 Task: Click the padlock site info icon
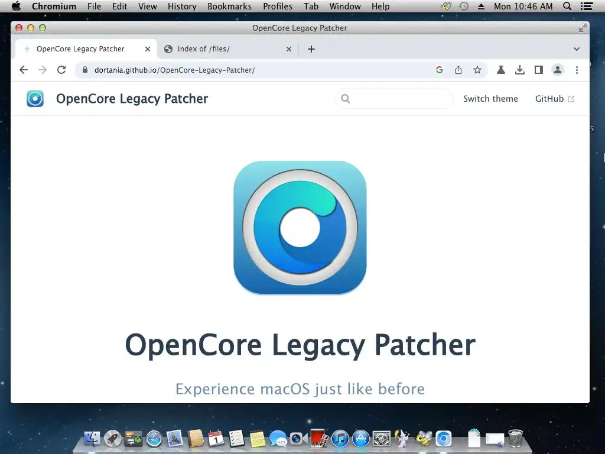[85, 70]
